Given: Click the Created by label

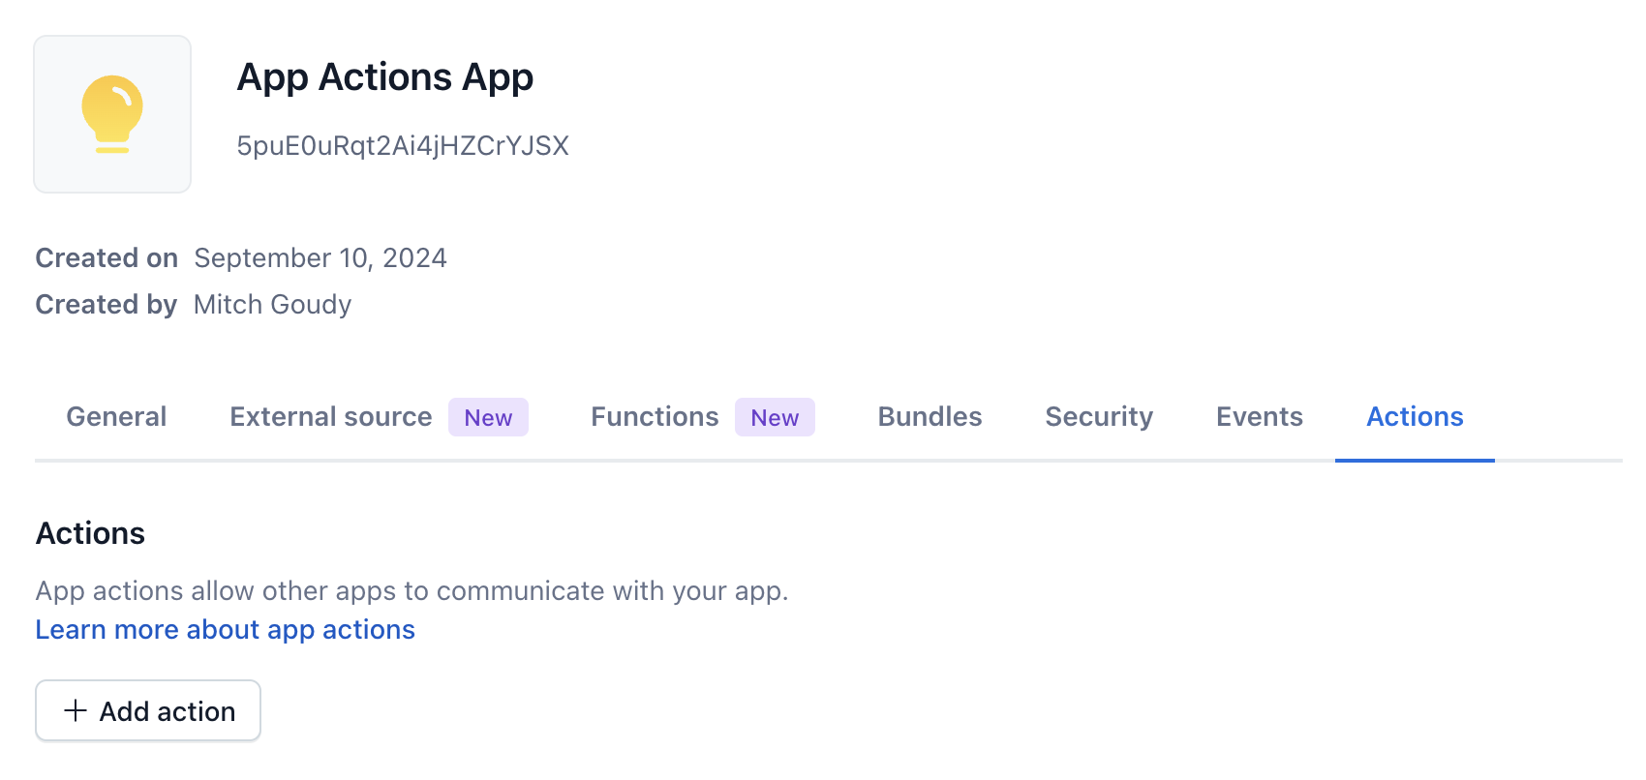Looking at the screenshot, I should click(107, 305).
